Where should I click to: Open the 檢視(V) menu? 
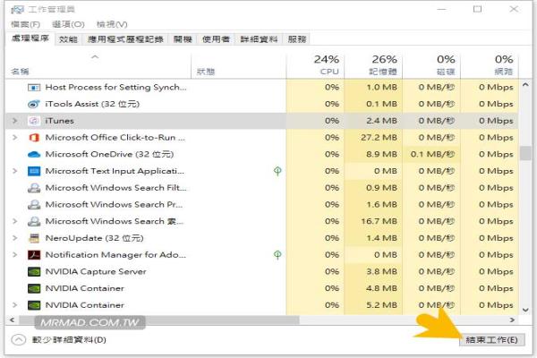[x=112, y=24]
